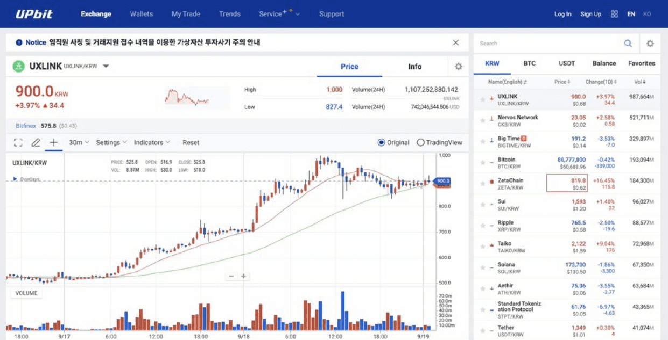Screen dimensions: 668x340
Task: Open the Balance tab
Action: pos(604,63)
